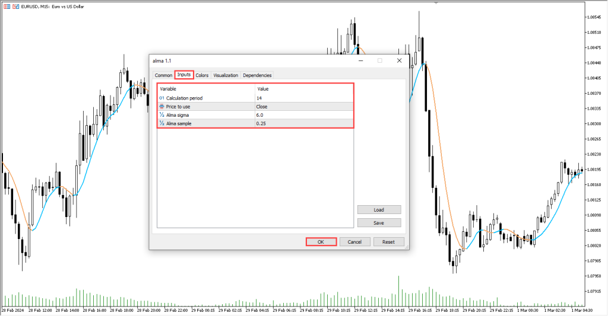Select the Dependencies tab
Viewport: 608px width, 316px height.
point(257,75)
